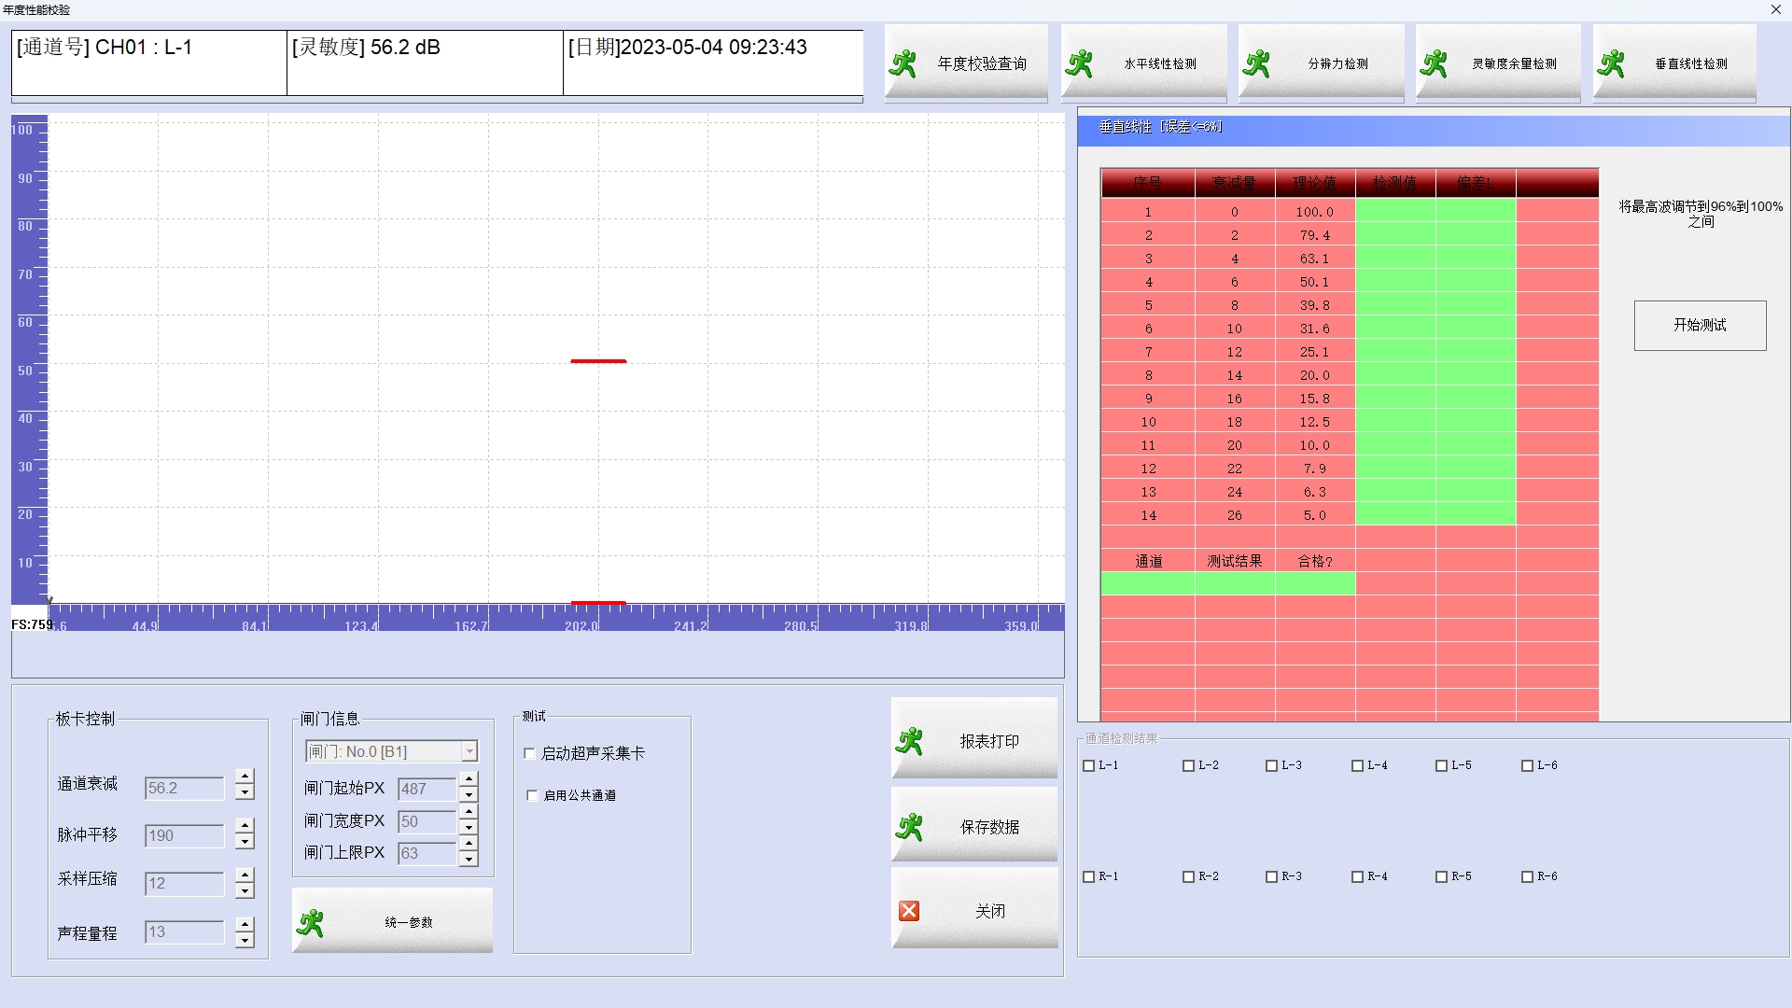
Task: Switch to 分辨力检测 test
Action: click(1321, 63)
